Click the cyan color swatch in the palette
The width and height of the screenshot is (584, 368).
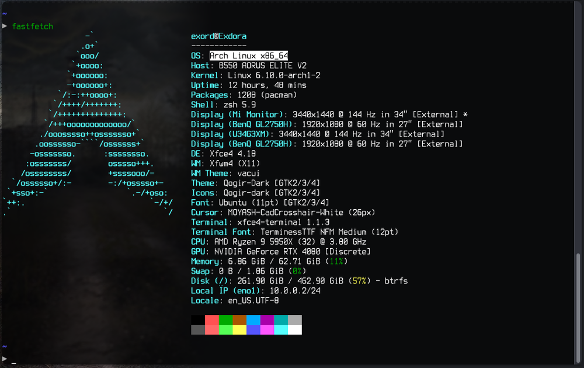pyautogui.click(x=281, y=320)
